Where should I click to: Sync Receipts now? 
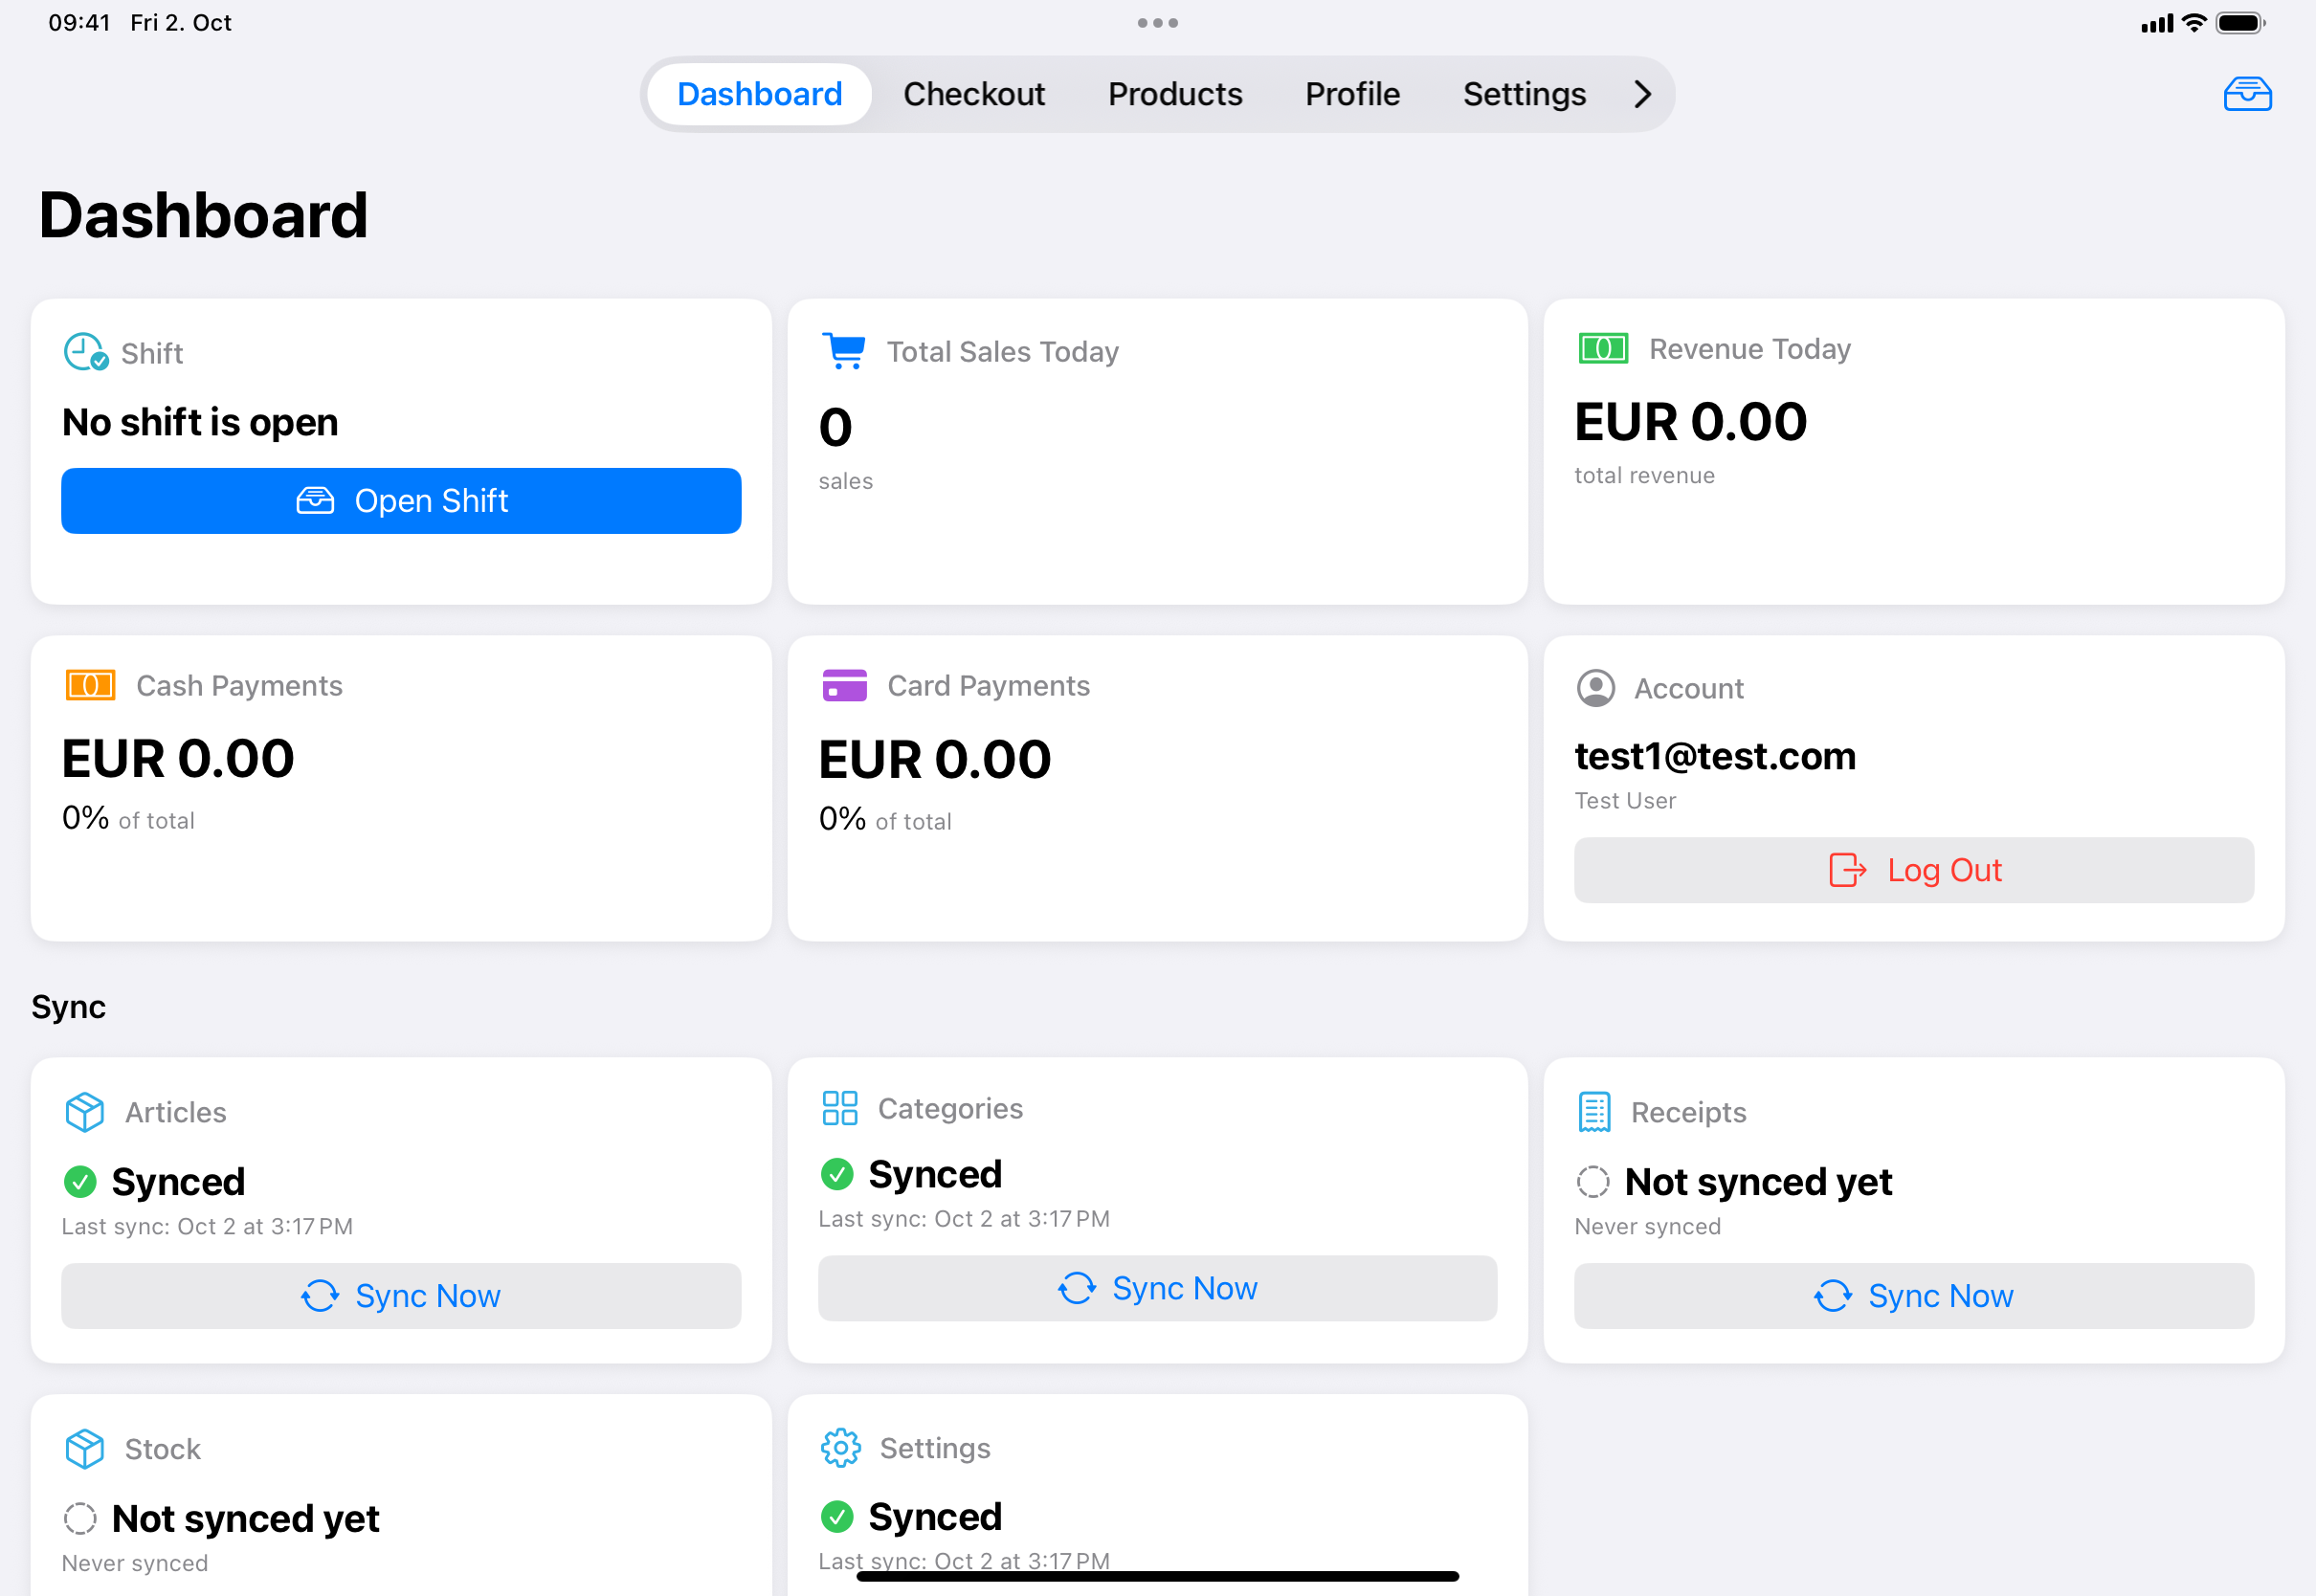click(x=1913, y=1296)
